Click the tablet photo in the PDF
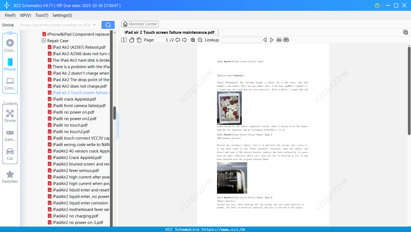Screen dimensions: 411x232 (x=229, y=108)
